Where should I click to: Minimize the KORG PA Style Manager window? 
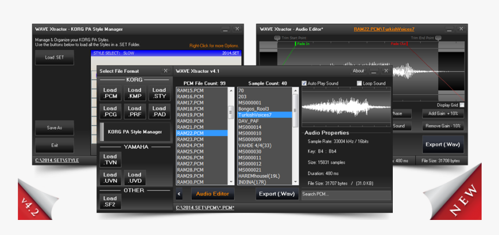tap(225, 29)
